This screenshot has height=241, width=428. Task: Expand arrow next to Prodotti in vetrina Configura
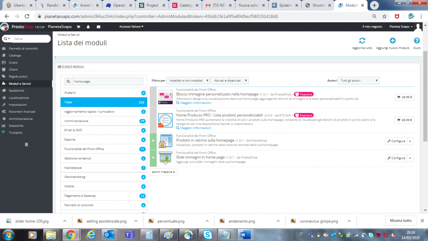coord(410,141)
